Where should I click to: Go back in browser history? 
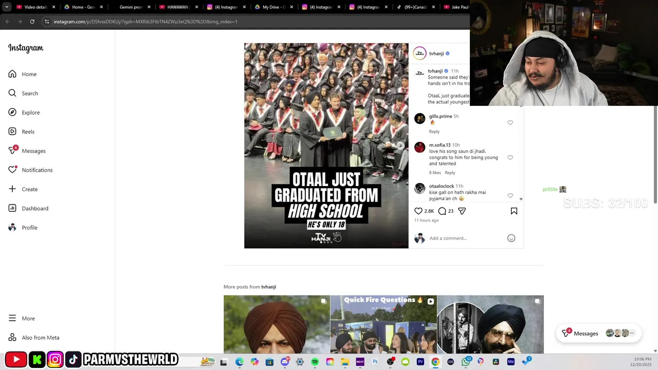[7, 22]
